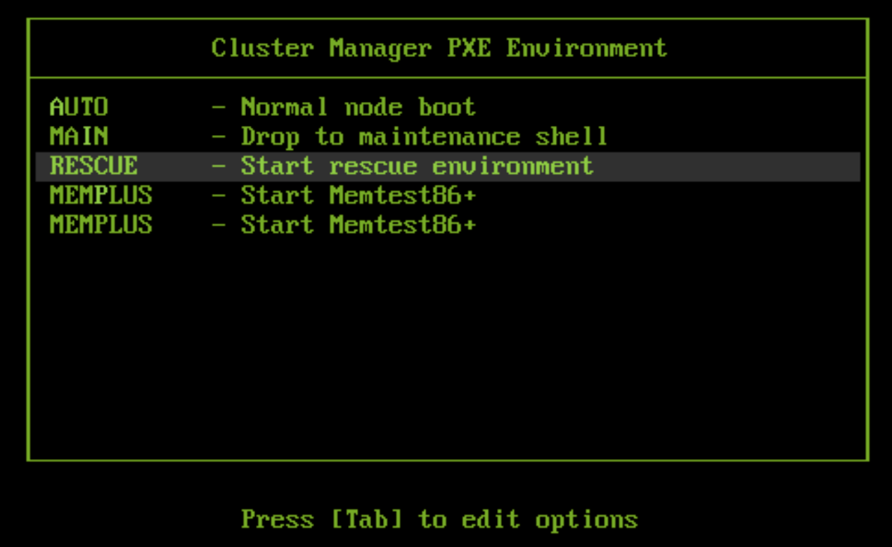This screenshot has height=547, width=892.
Task: Choose the highlighted RESCUE entry label
Action: 93,166
